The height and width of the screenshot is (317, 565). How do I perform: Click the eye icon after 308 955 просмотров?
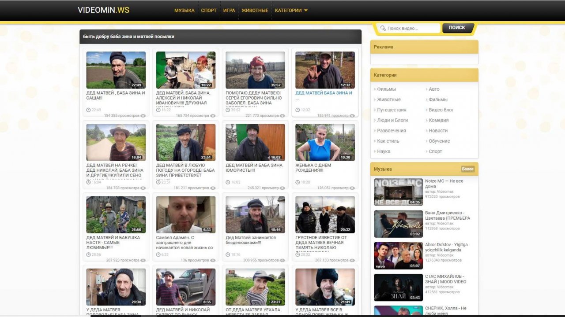pos(282,260)
